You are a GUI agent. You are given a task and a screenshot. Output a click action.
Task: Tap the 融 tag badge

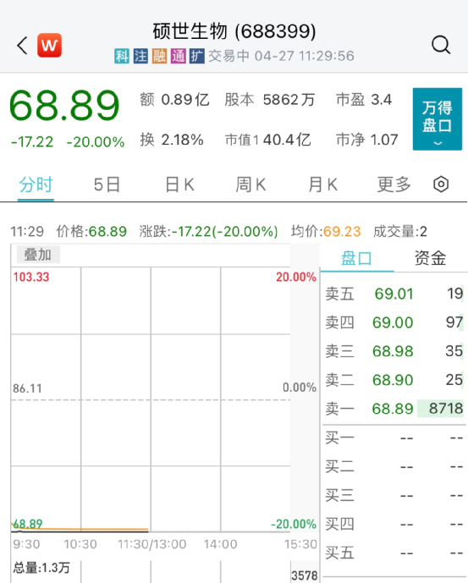159,56
